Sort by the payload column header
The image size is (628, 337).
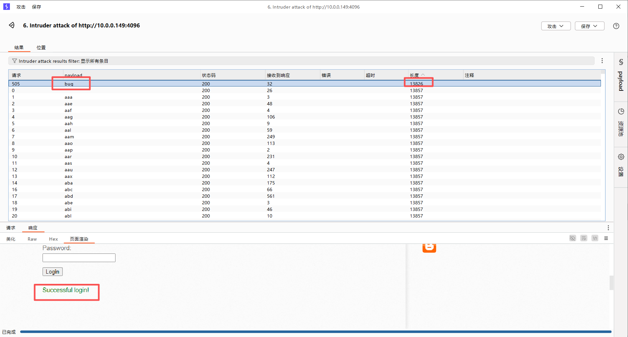(x=132, y=75)
